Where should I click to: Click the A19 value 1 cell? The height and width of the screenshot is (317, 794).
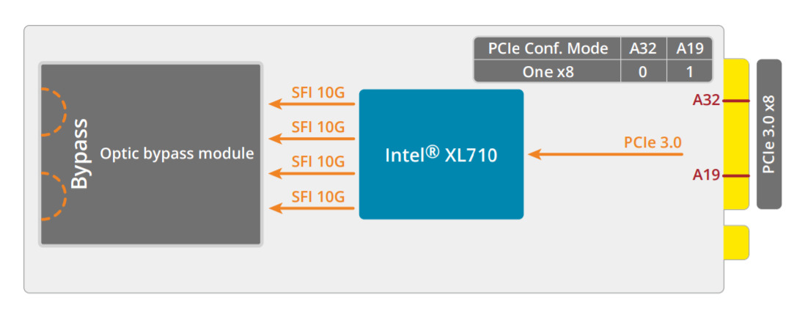click(x=690, y=71)
